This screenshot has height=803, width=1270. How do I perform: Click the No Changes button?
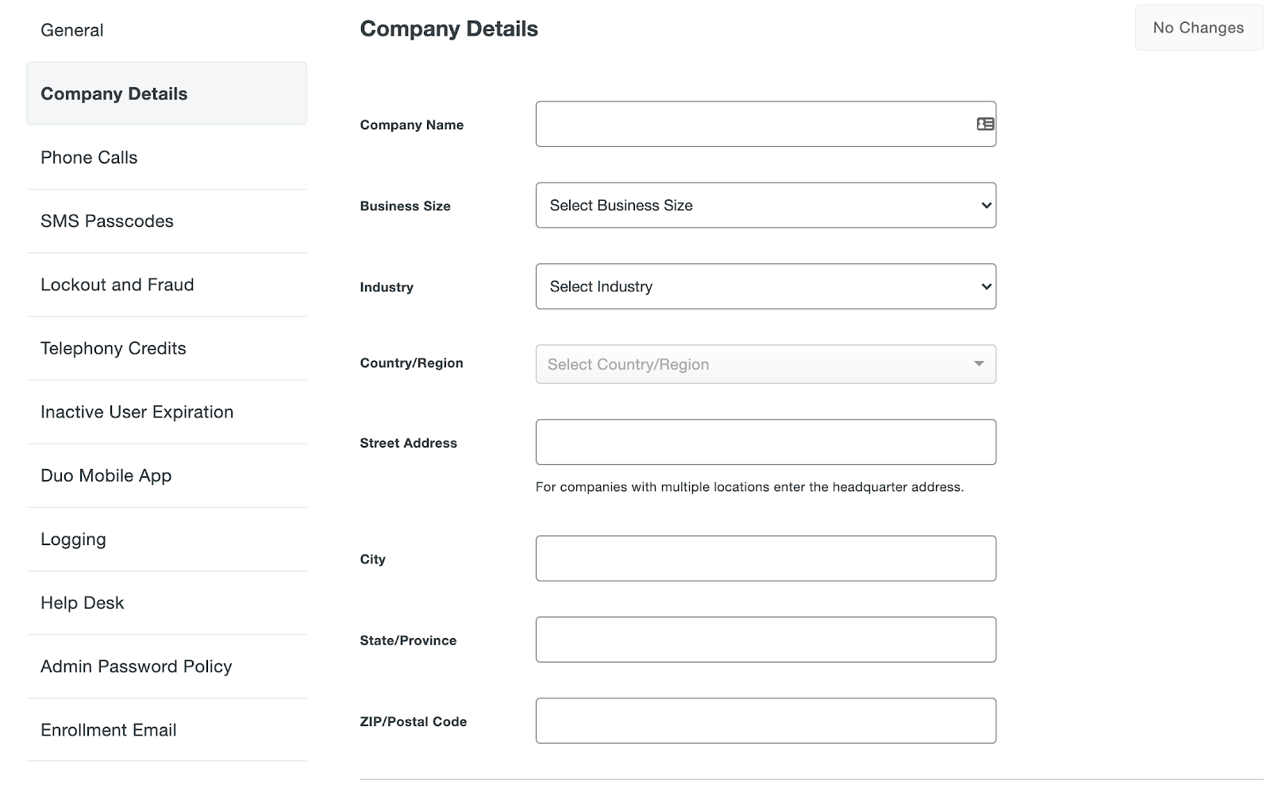pos(1198,27)
